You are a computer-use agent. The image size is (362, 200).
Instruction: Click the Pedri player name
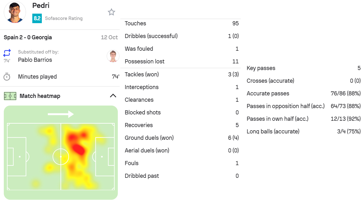[41, 5]
